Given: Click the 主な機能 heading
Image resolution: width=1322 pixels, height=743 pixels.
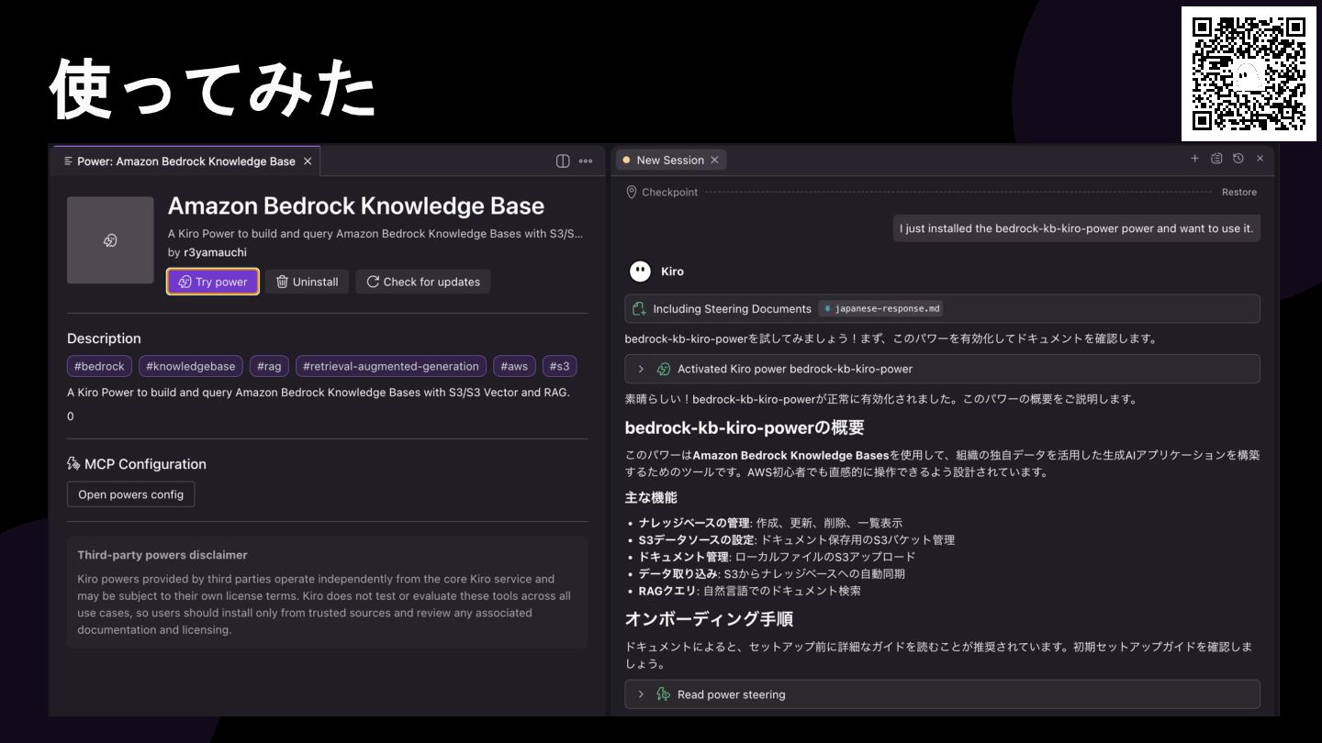Looking at the screenshot, I should [651, 497].
